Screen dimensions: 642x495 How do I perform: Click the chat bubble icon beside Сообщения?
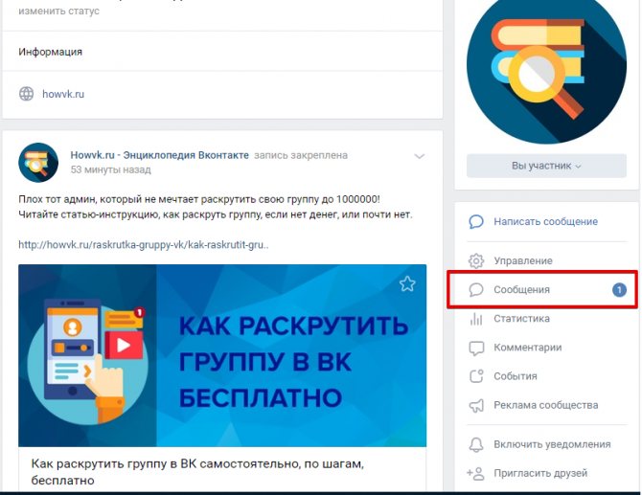(476, 290)
